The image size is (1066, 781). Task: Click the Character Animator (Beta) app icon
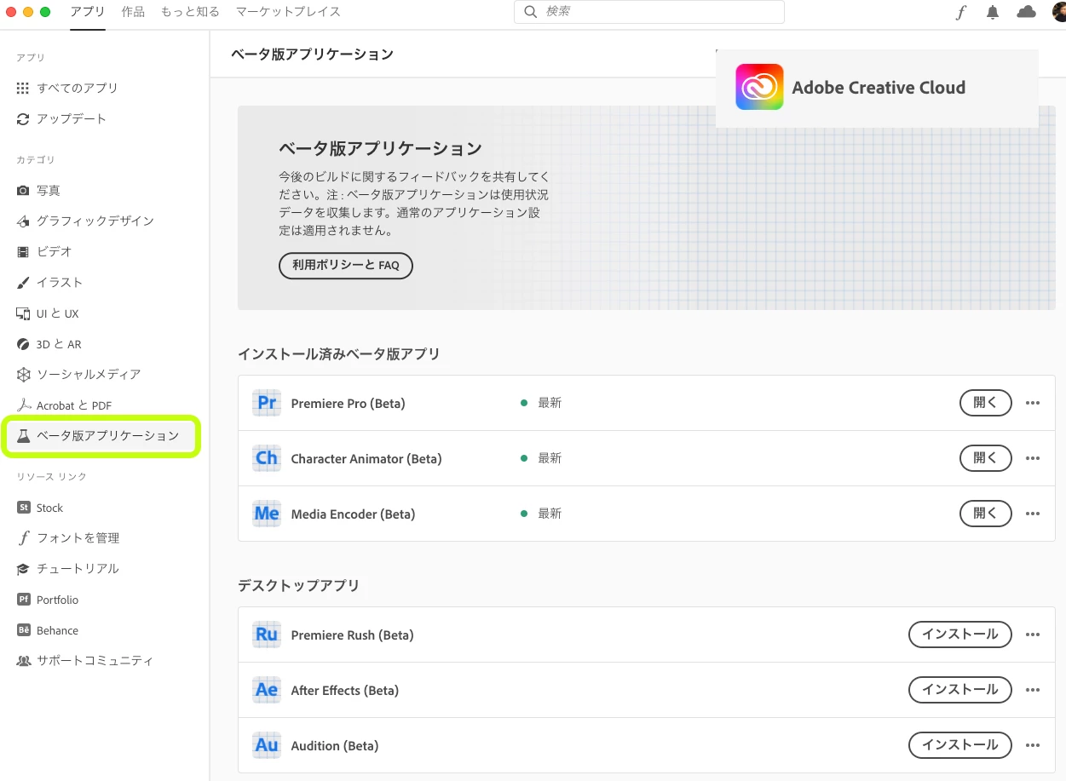[267, 458]
